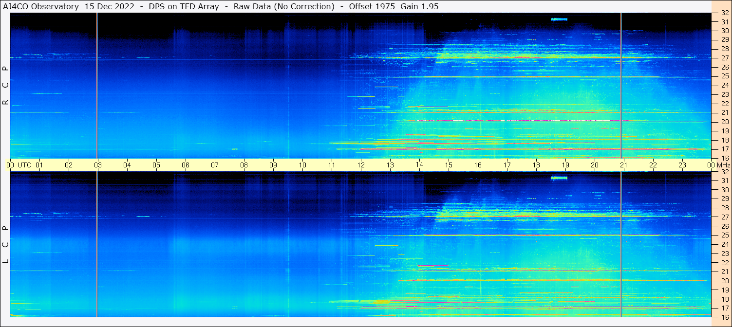Click the 29 MHz tick in LCP panel
The width and height of the screenshot is (732, 327).
click(x=724, y=199)
